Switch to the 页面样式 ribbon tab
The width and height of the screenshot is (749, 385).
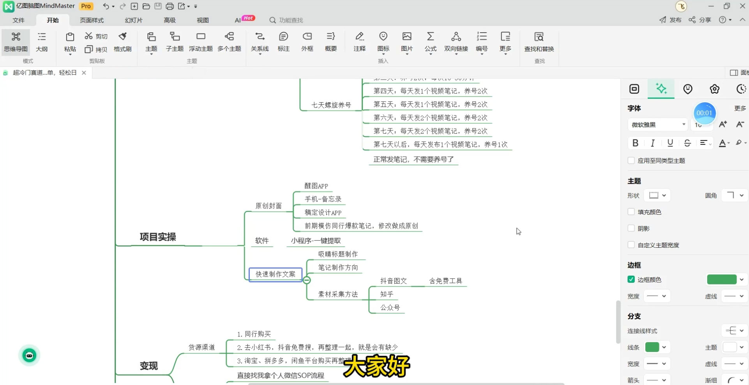(x=91, y=20)
